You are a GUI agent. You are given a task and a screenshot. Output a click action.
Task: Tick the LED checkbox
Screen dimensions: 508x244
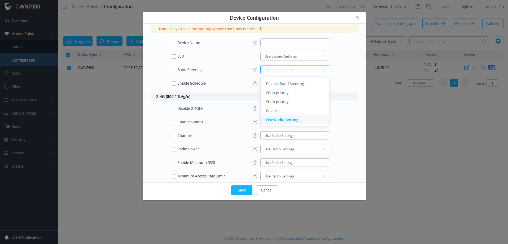click(174, 56)
